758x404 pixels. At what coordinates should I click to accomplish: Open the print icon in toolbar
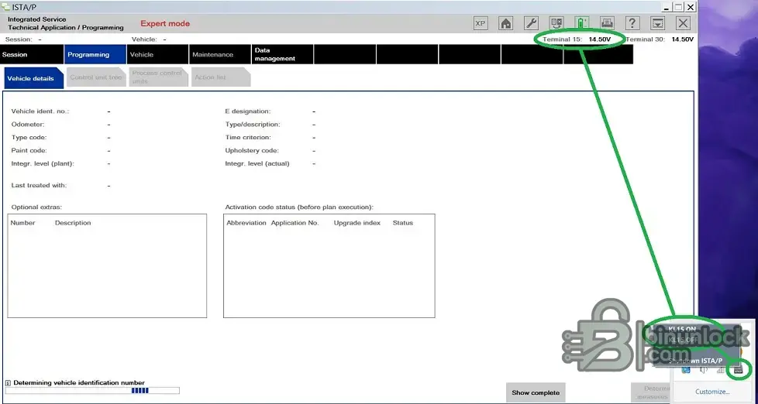point(607,23)
